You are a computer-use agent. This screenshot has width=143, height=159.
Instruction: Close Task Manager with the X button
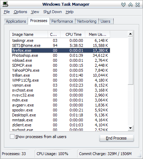tap(138, 5)
